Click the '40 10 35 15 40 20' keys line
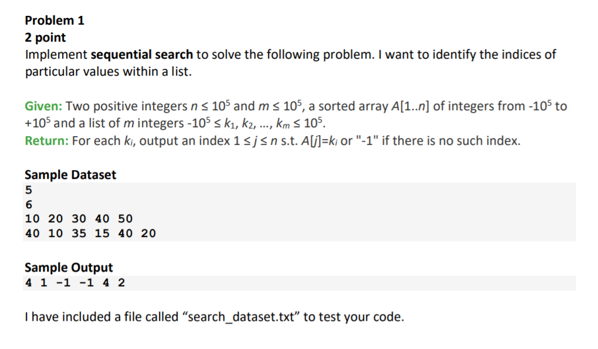Viewport: 598px width, 349px height. tap(90, 233)
